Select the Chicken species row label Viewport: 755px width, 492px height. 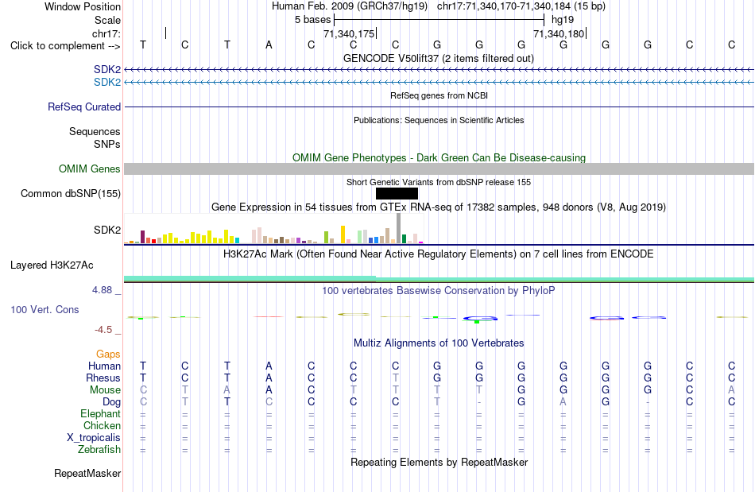tap(102, 425)
